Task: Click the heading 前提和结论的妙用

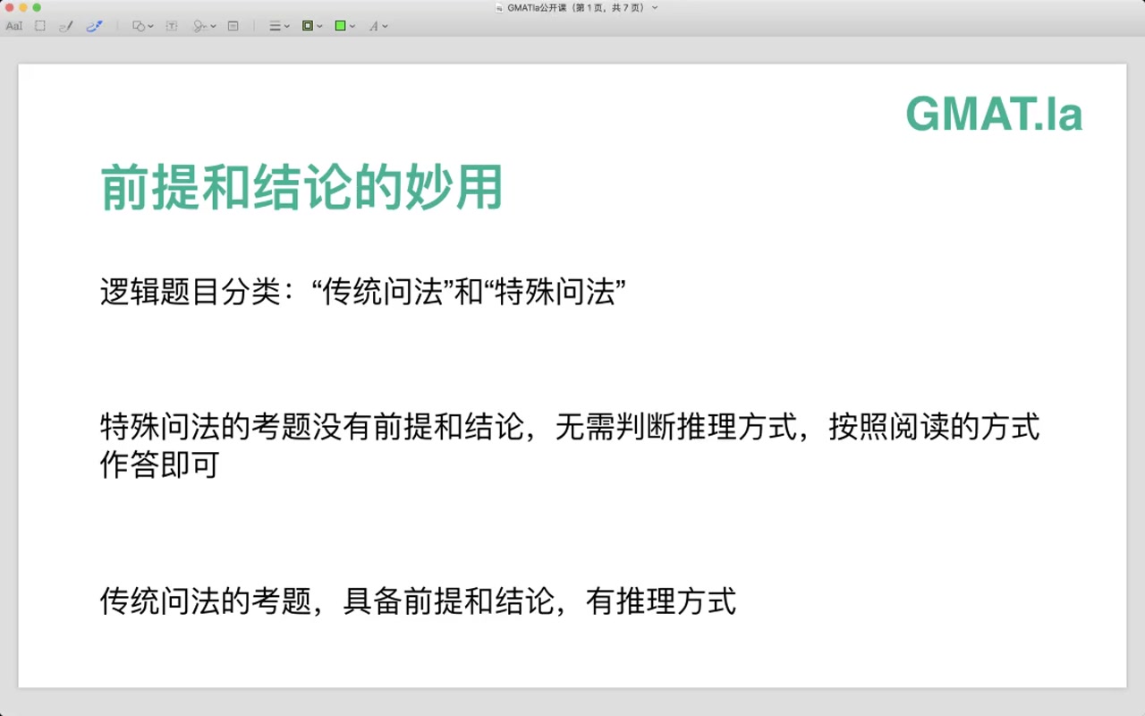Action: coord(301,188)
